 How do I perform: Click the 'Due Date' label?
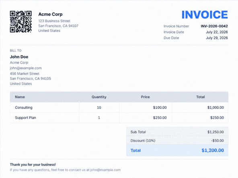(x=171, y=38)
